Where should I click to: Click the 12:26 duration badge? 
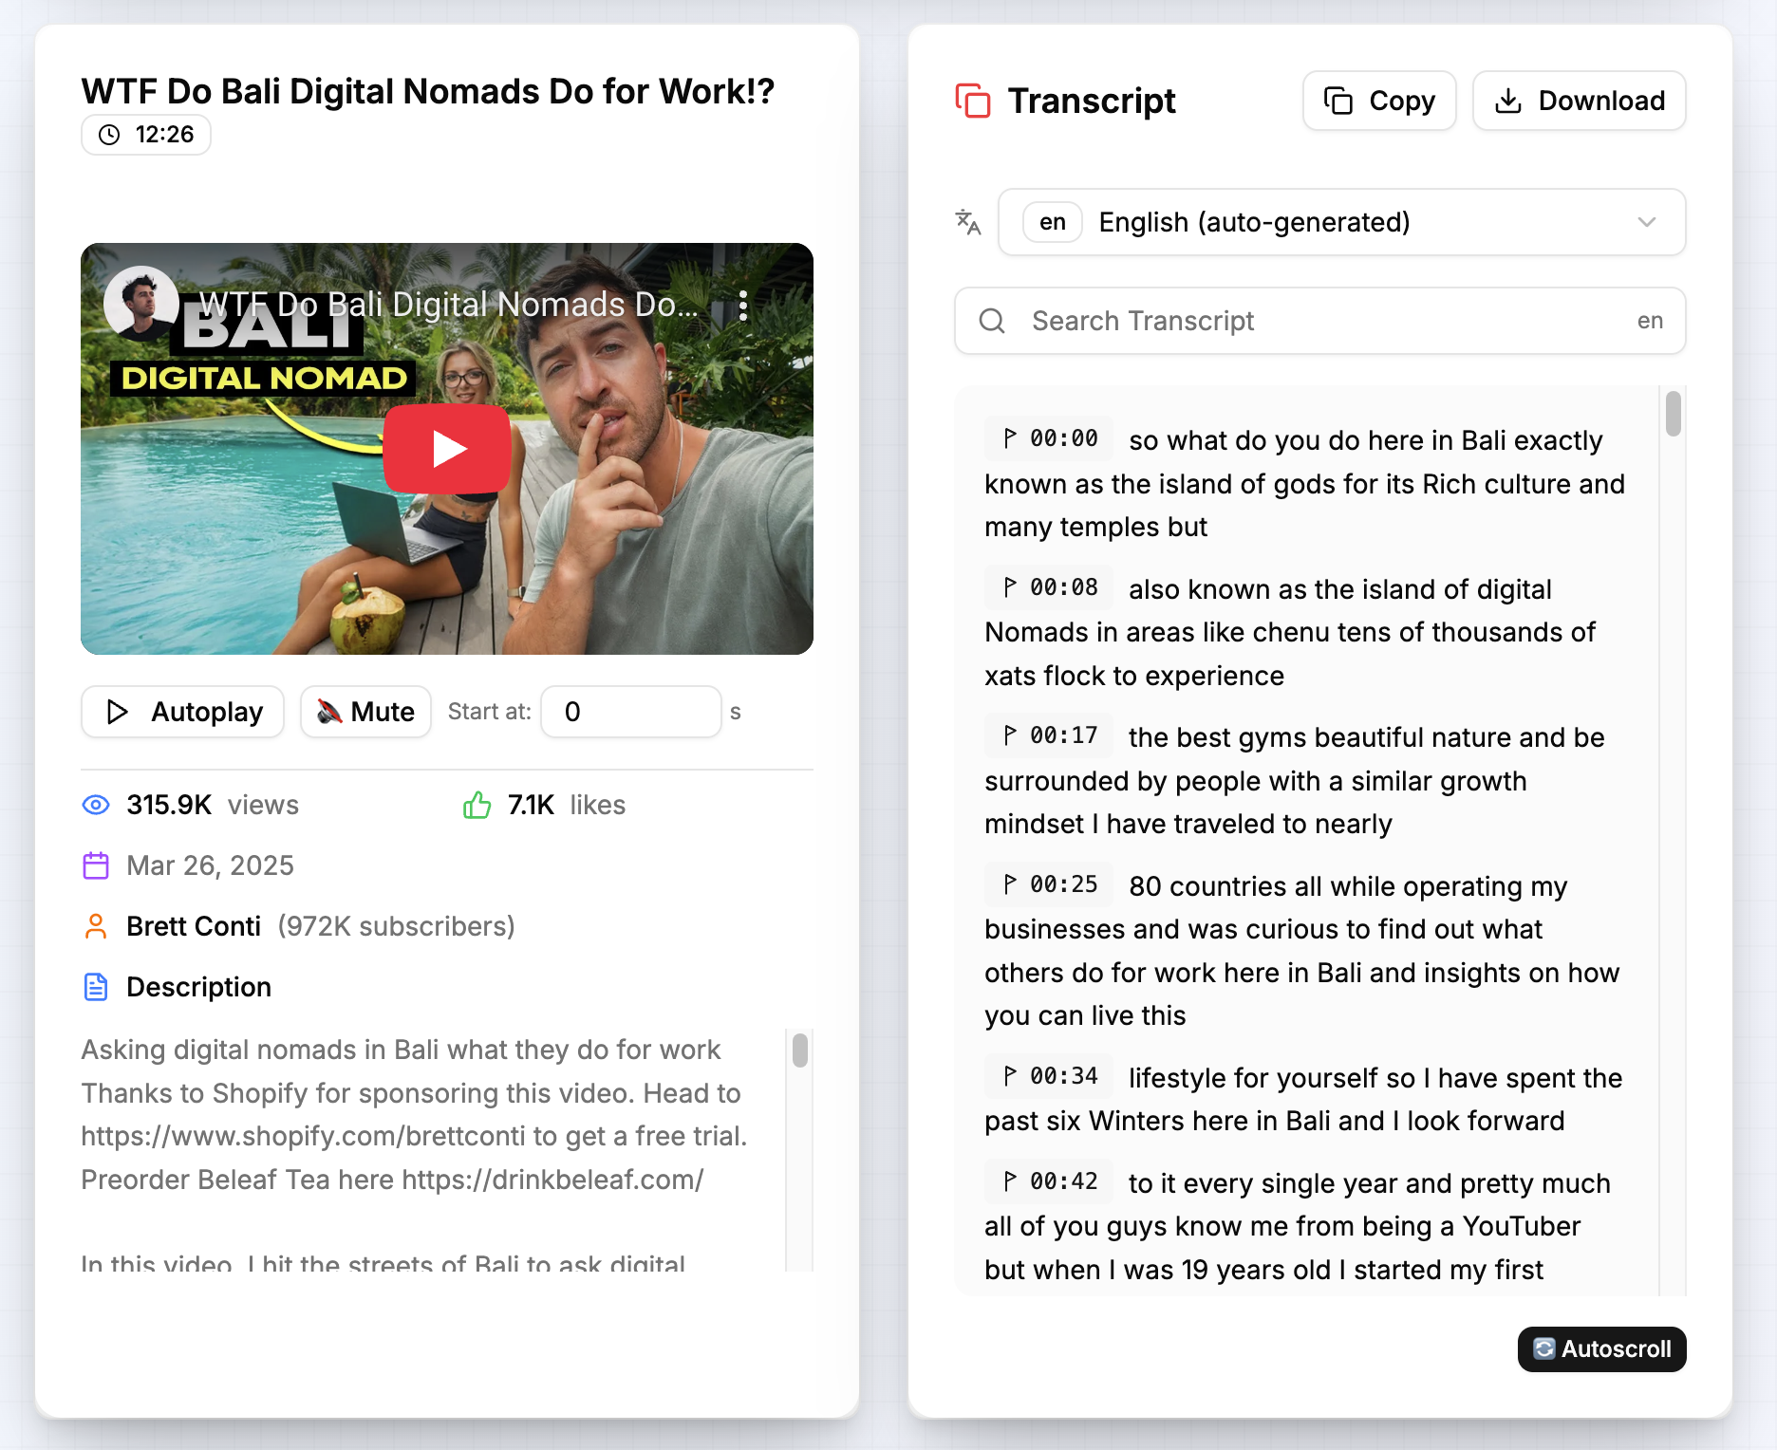pos(146,135)
